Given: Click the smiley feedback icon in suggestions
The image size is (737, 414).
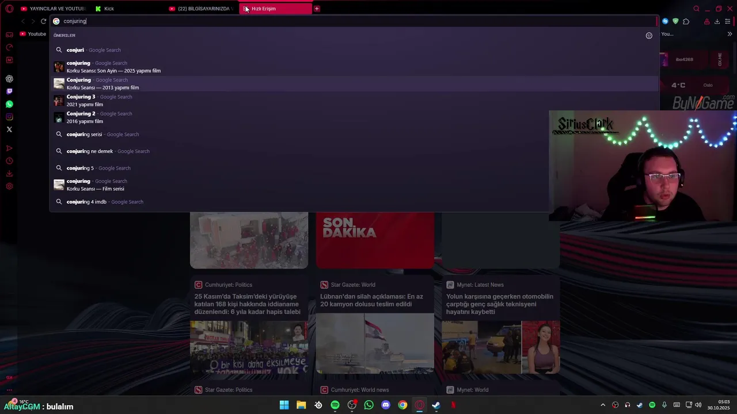Looking at the screenshot, I should click(649, 36).
